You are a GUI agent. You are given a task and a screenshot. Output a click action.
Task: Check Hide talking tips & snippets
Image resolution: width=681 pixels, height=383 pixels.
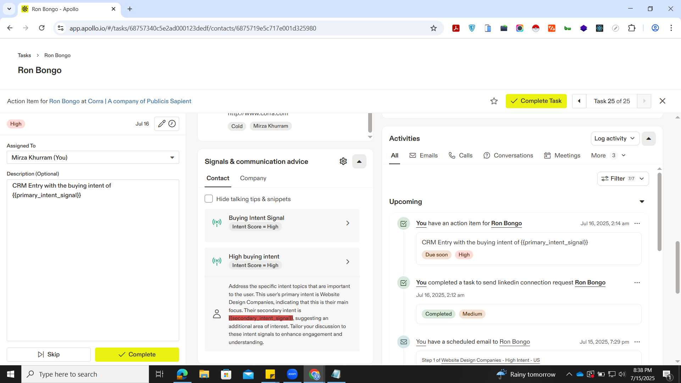209,199
